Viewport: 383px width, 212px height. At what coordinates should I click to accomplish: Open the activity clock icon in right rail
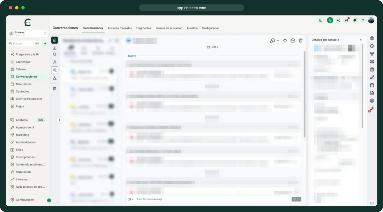tap(372, 46)
